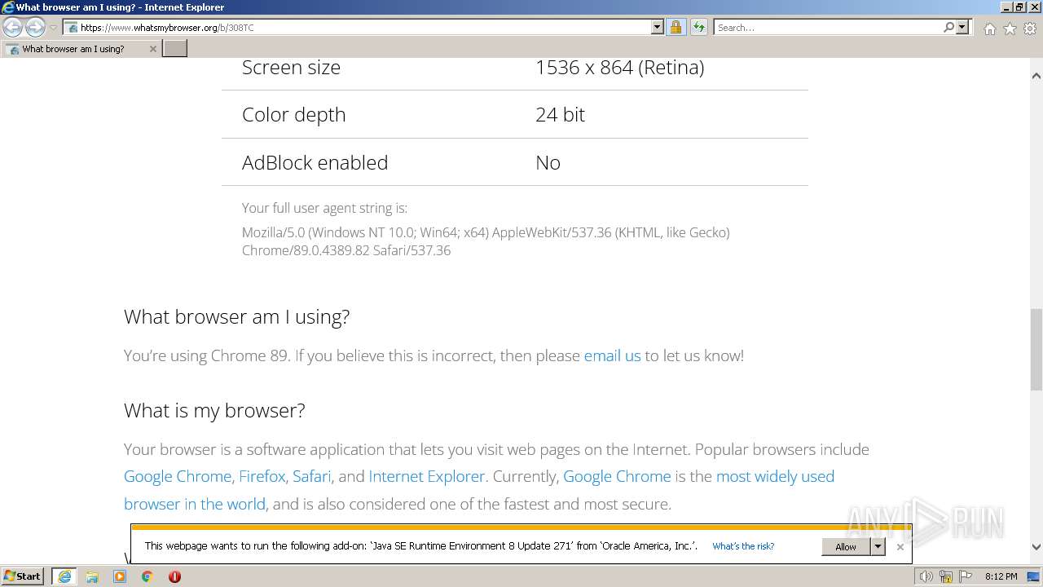This screenshot has width=1043, height=587.
Task: Click the security lock icon
Action: pos(676,28)
